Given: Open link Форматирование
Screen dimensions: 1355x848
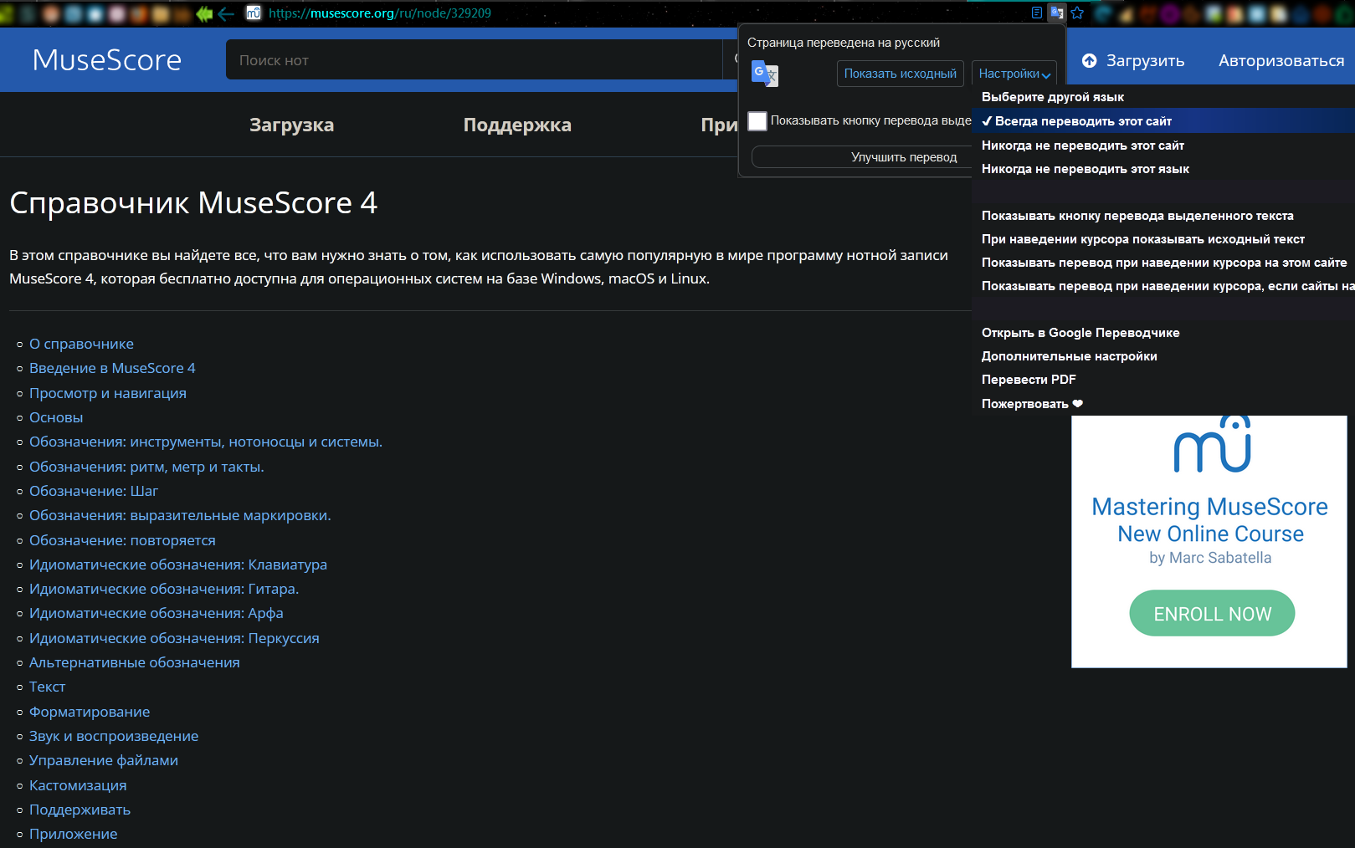Looking at the screenshot, I should point(90,712).
